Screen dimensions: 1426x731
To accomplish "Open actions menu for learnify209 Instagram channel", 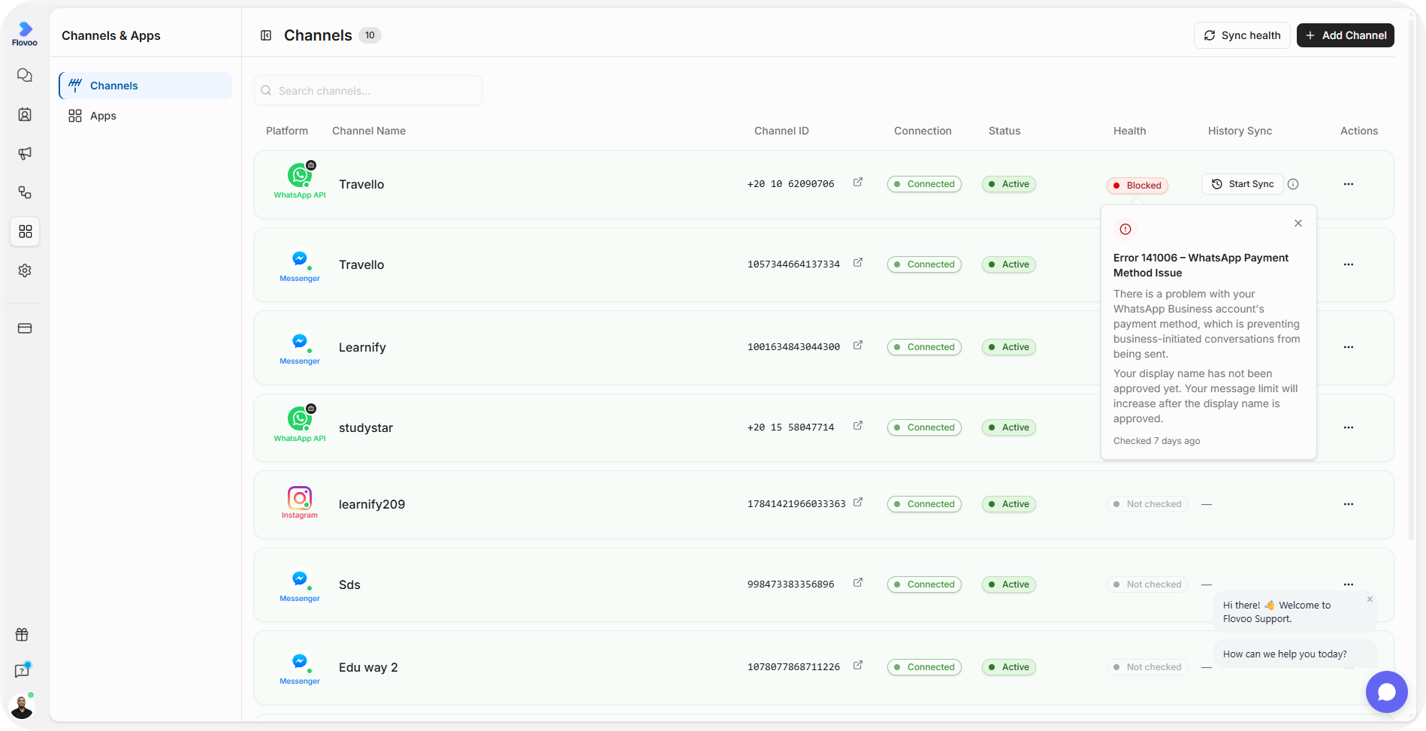I will coord(1349,504).
